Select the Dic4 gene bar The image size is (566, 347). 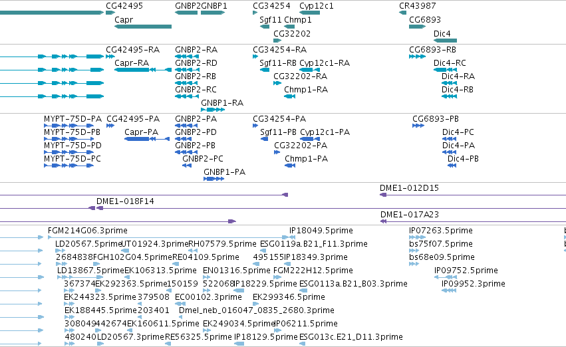(446, 41)
